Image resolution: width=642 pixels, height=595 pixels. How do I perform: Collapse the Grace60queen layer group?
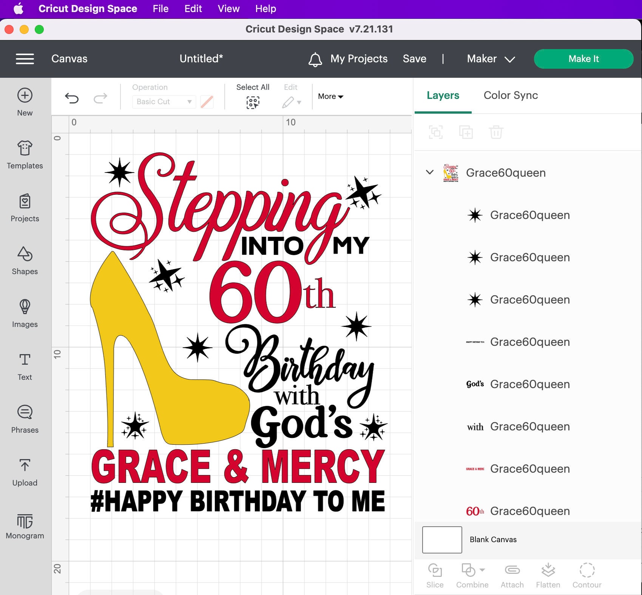pos(429,173)
